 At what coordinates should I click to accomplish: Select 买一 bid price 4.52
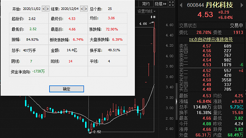tap(207, 71)
